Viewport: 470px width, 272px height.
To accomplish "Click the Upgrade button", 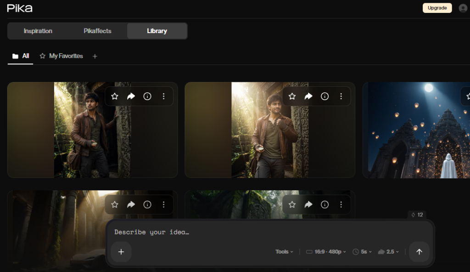I will pyautogui.click(x=437, y=8).
